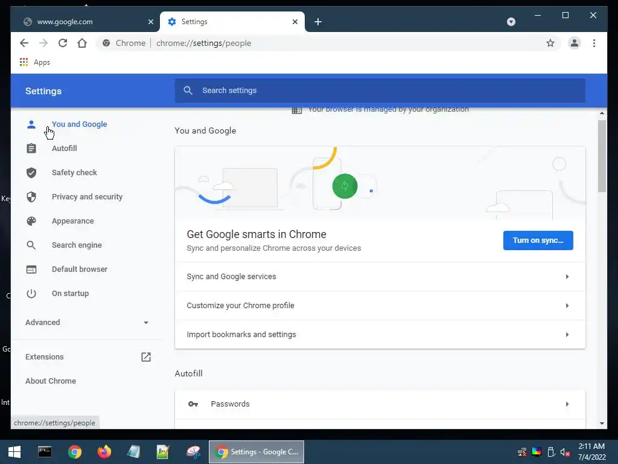Click the Default browser window icon
Image resolution: width=618 pixels, height=464 pixels.
coord(31,269)
